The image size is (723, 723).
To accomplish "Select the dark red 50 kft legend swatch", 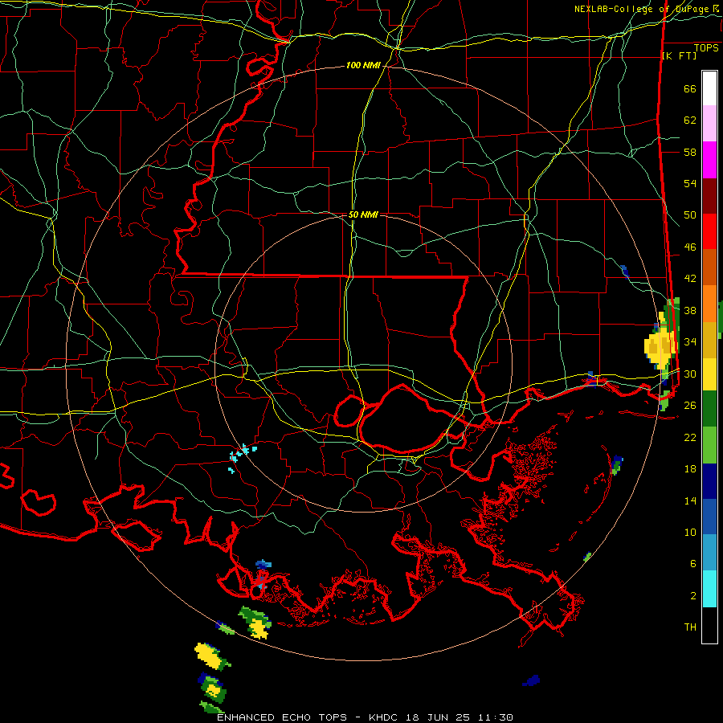I will pyautogui.click(x=709, y=196).
